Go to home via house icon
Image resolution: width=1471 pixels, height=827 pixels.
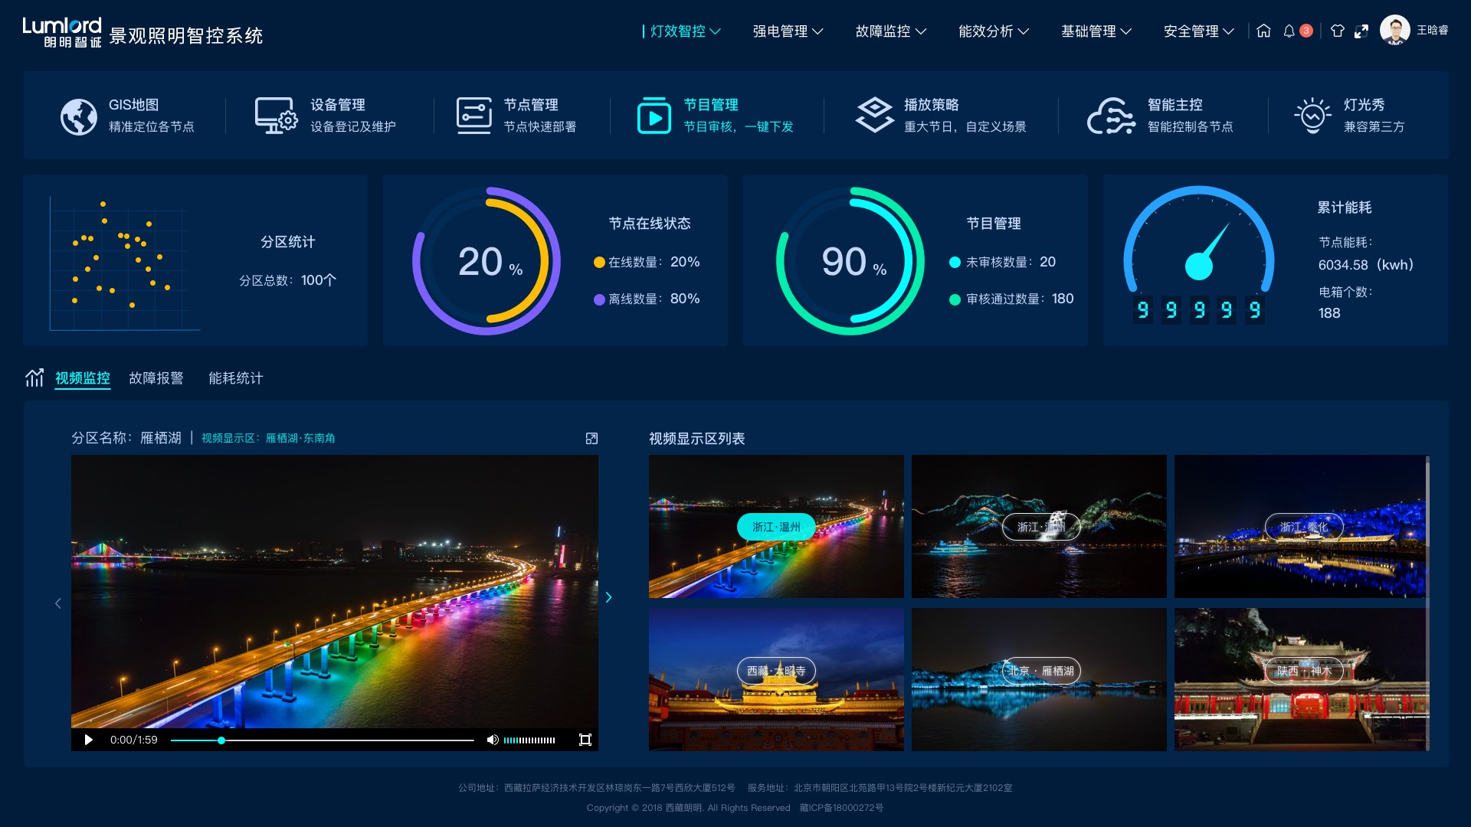point(1263,31)
